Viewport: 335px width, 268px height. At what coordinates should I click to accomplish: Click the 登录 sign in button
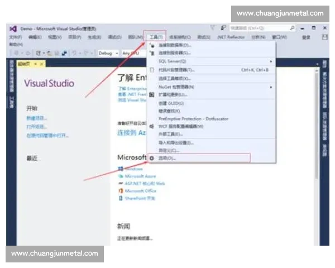pyautogui.click(x=306, y=37)
